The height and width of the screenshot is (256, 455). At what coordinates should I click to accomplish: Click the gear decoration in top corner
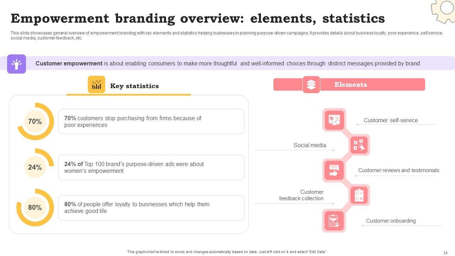(444, 10)
